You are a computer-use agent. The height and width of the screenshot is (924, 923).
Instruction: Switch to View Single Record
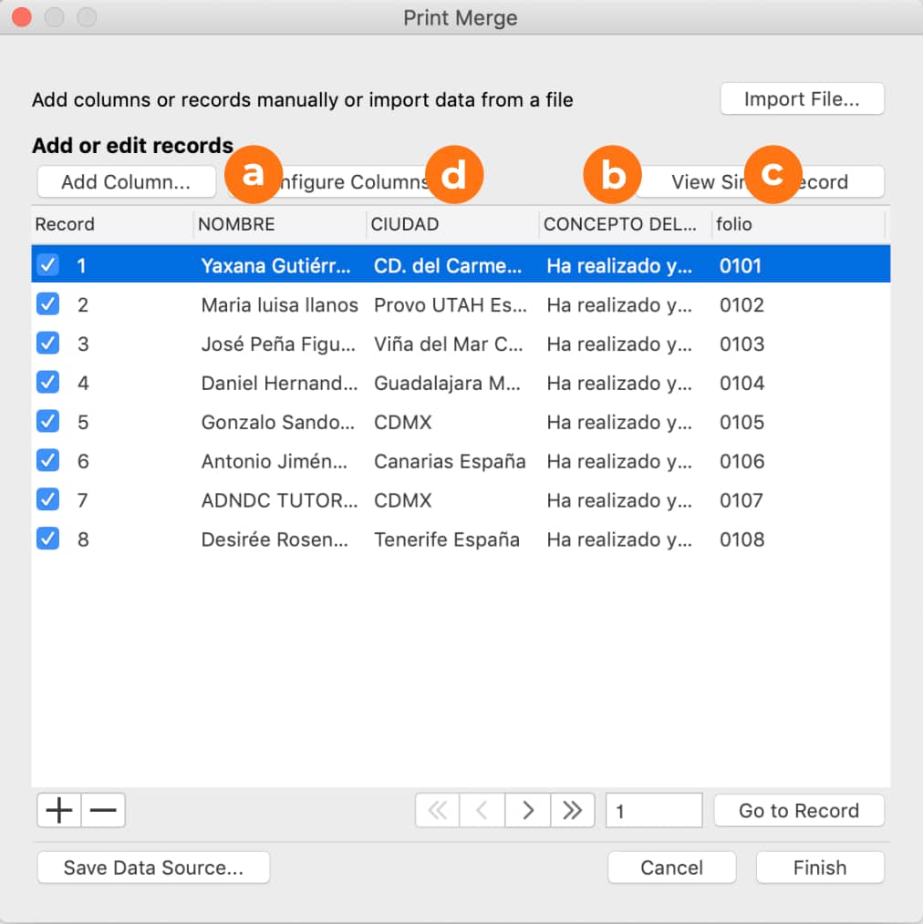coord(760,181)
